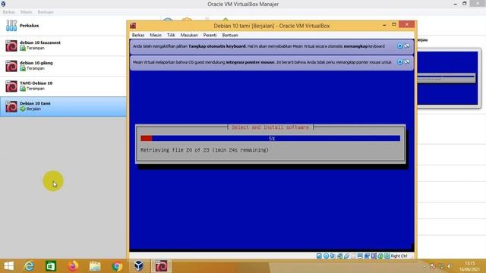
Task: Open the Windows Start button
Action: coord(8,266)
